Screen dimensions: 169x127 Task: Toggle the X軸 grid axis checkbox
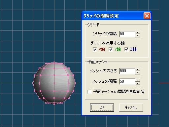pyautogui.click(x=95, y=49)
